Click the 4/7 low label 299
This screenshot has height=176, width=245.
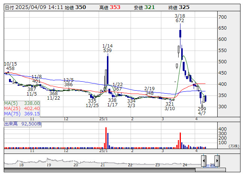[202, 108]
